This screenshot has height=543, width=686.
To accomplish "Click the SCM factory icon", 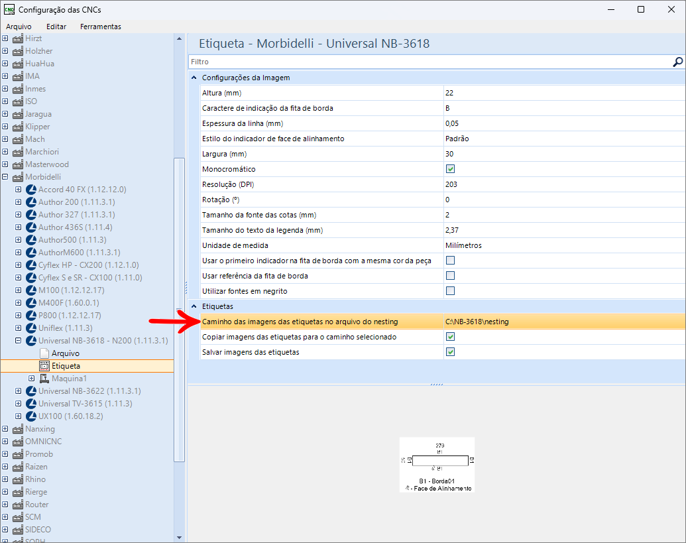I will [18, 518].
